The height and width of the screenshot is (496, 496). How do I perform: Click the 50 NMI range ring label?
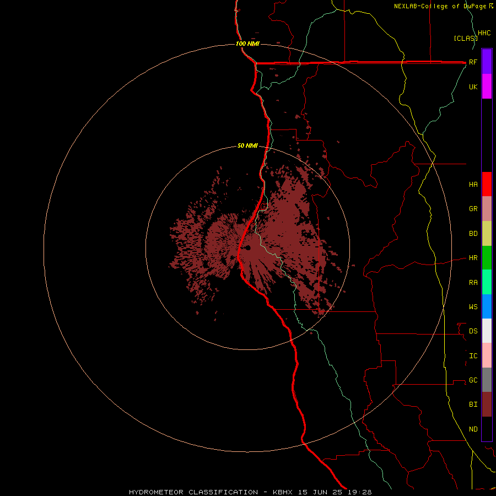pos(247,145)
